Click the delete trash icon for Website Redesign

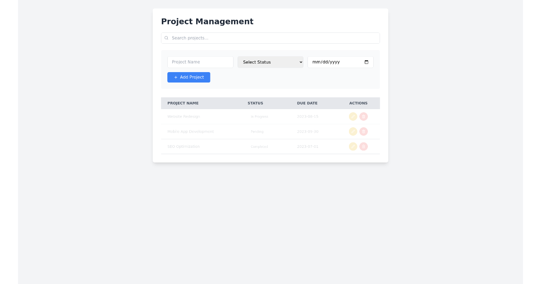coord(364,116)
